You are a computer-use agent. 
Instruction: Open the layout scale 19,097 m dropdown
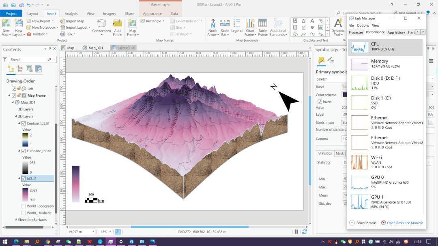click(93, 232)
